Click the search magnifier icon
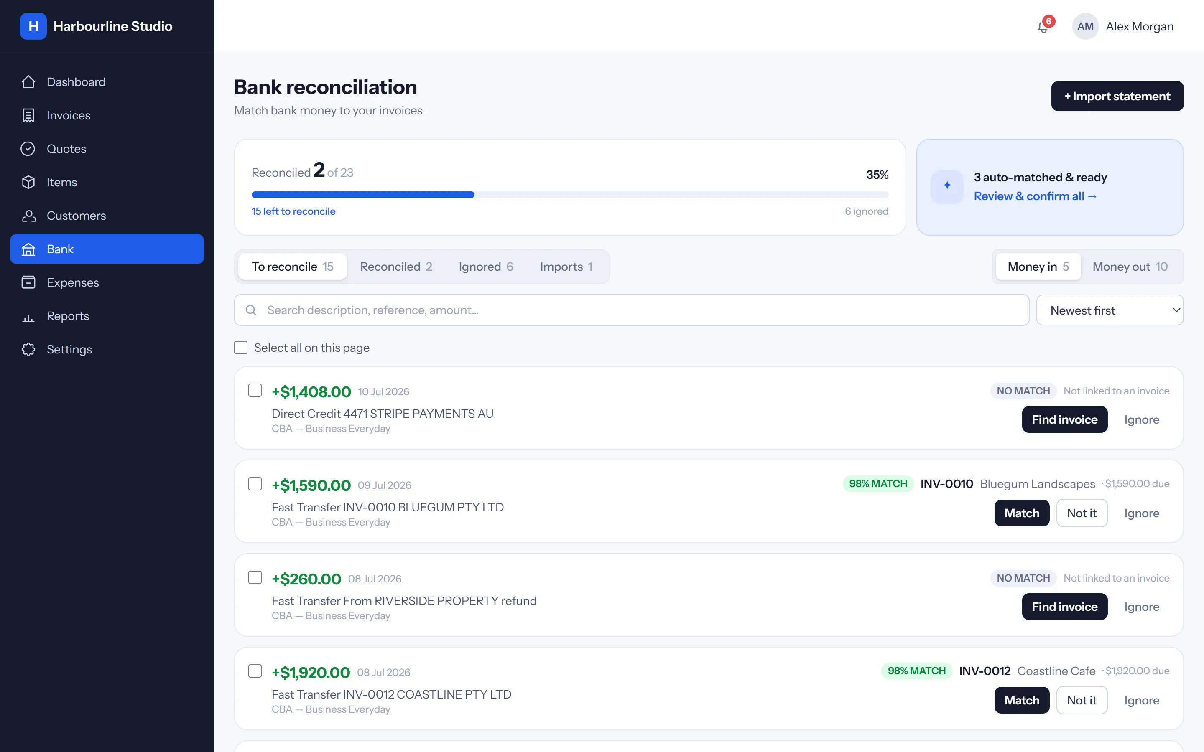 click(251, 310)
